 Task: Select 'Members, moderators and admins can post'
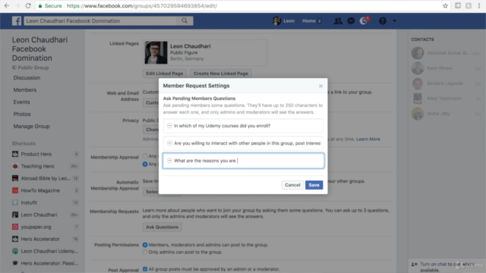(x=145, y=245)
